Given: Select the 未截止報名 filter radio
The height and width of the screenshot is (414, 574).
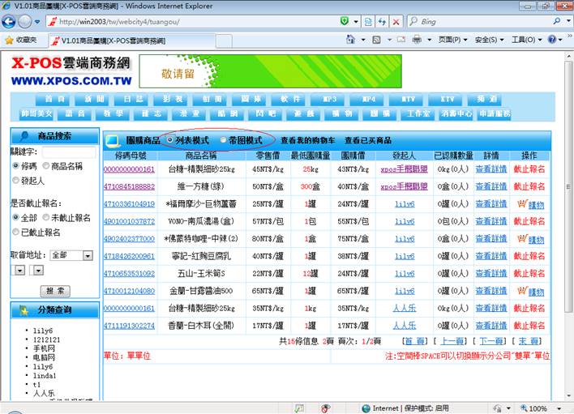Looking at the screenshot, I should 45,218.
